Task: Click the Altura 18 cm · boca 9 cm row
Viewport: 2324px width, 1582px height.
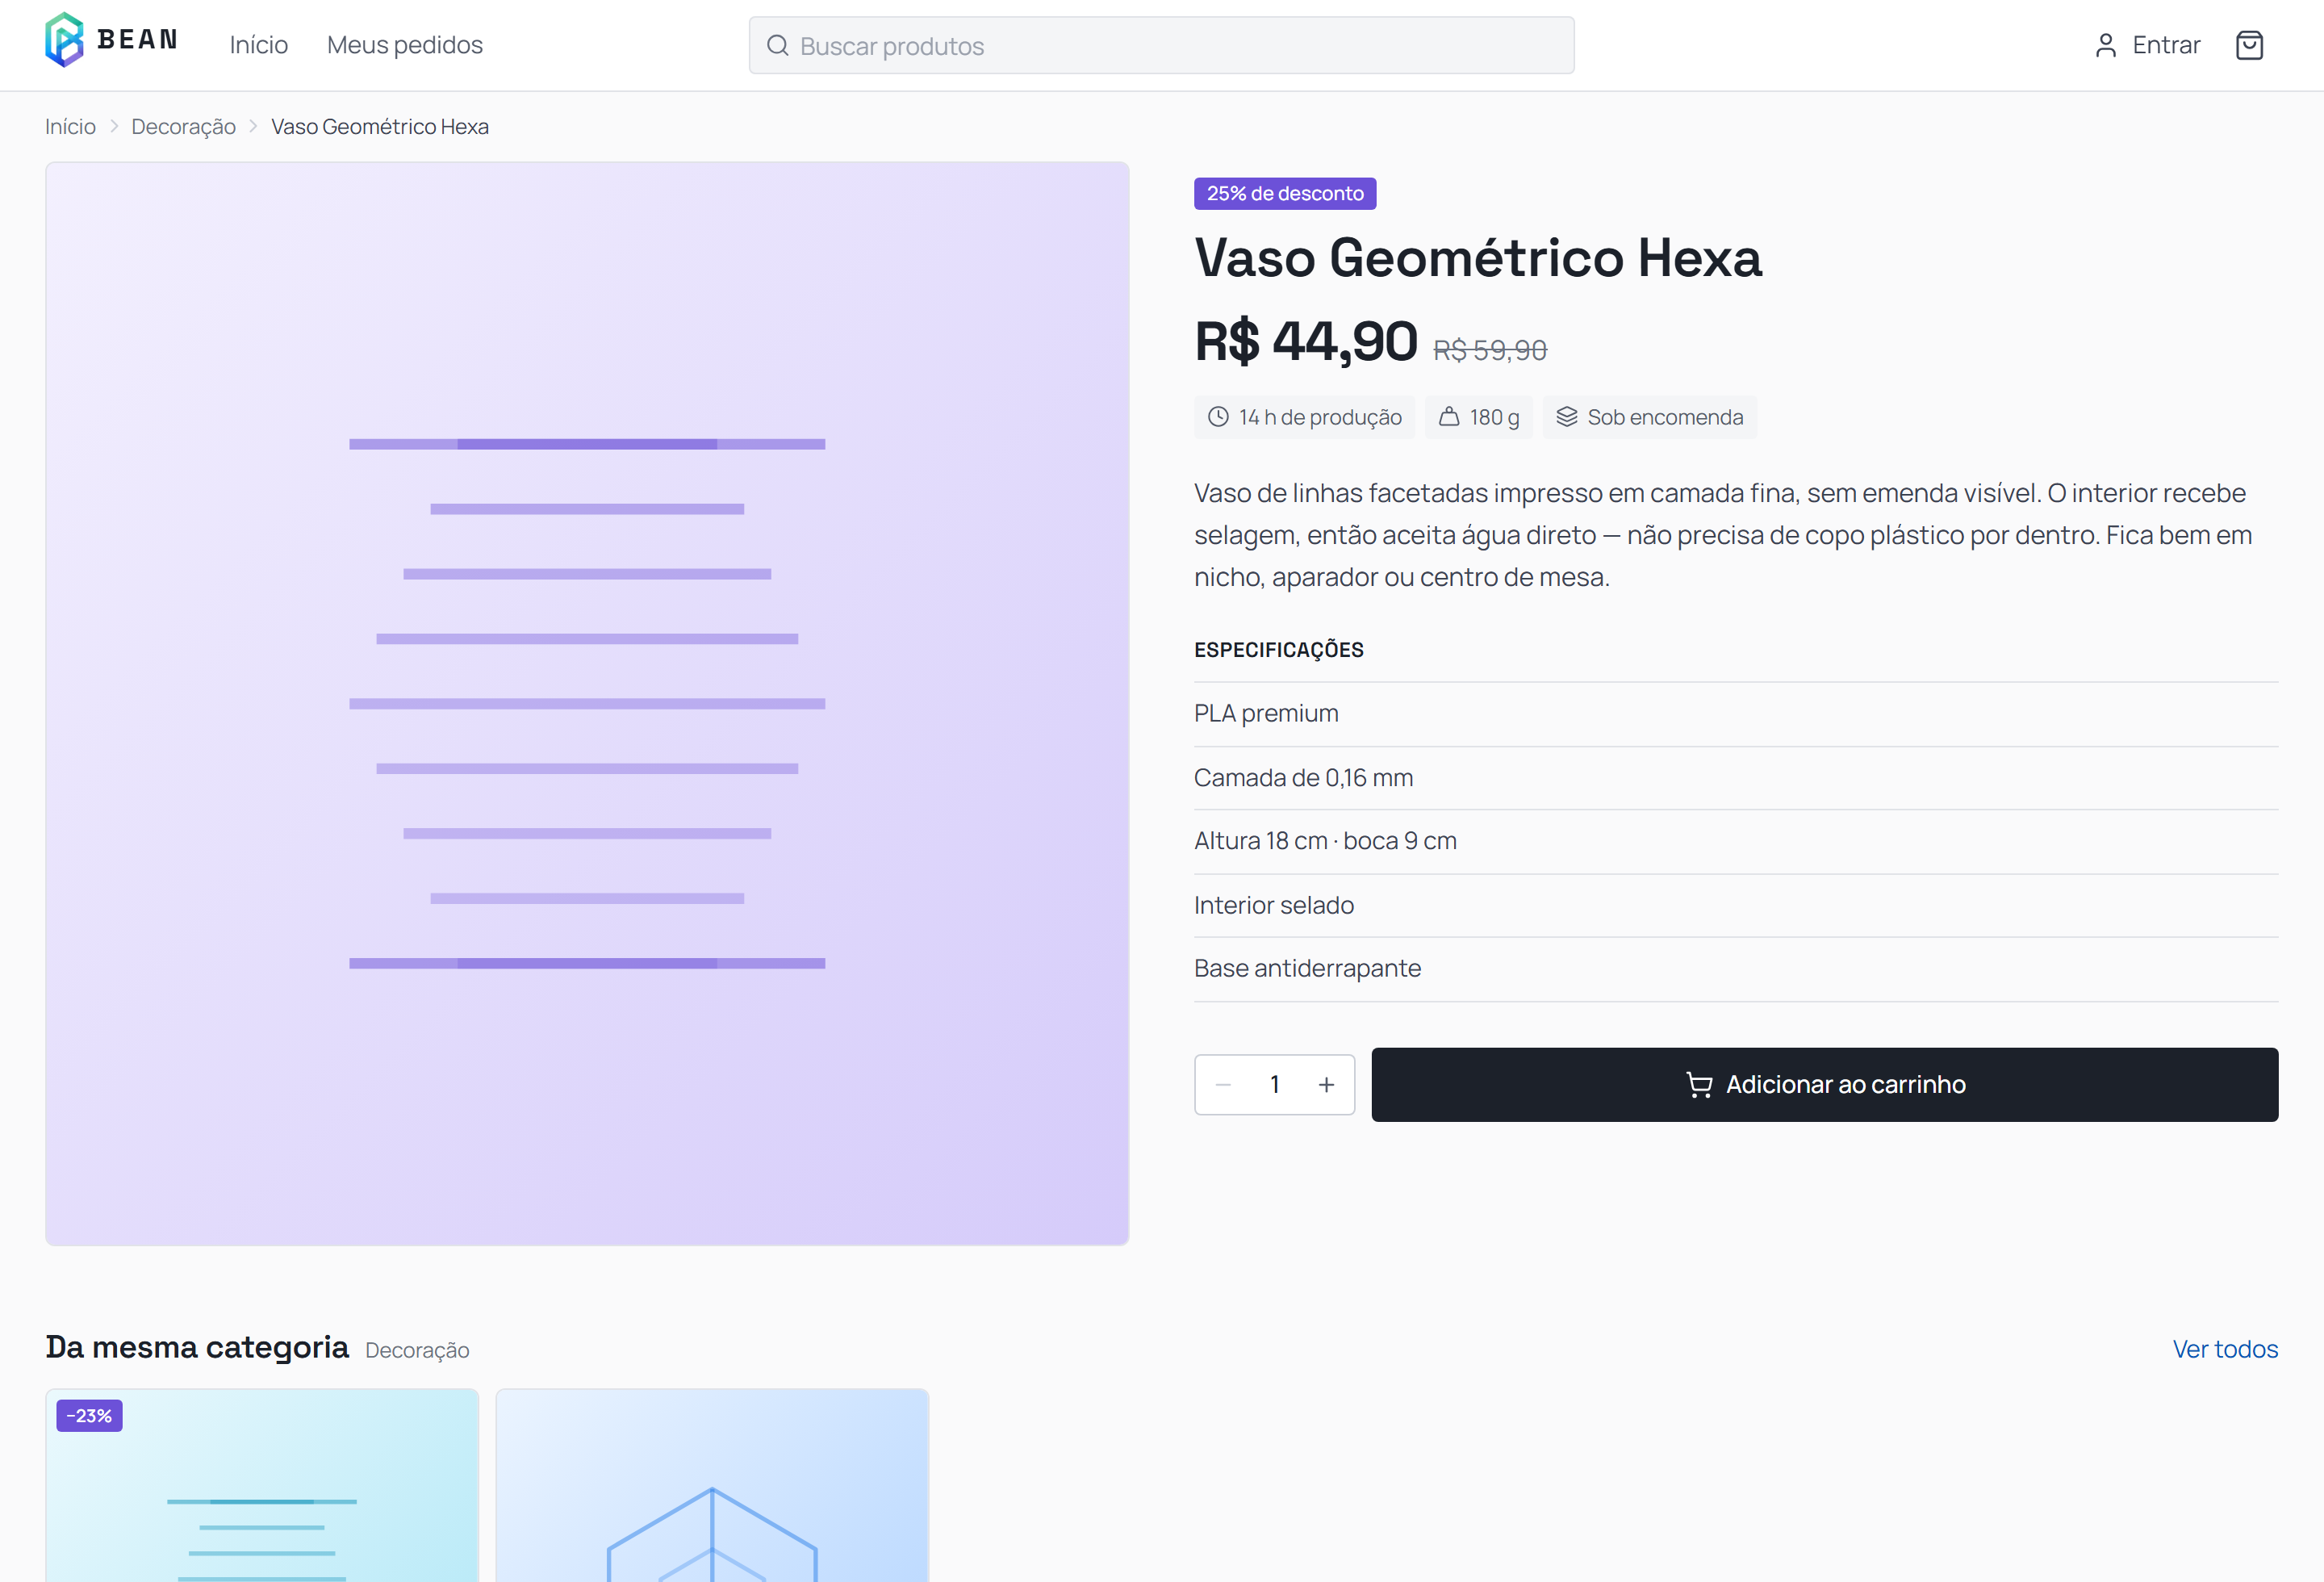Action: [x=1735, y=841]
